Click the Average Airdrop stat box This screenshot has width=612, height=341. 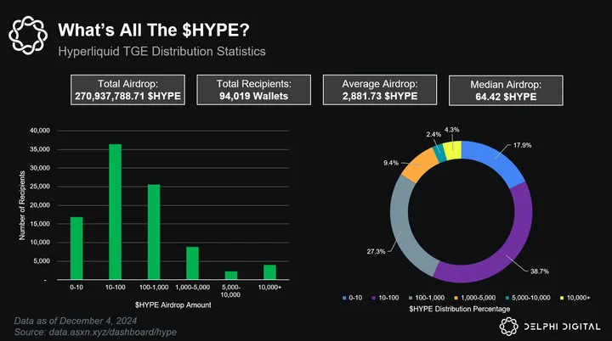click(380, 90)
